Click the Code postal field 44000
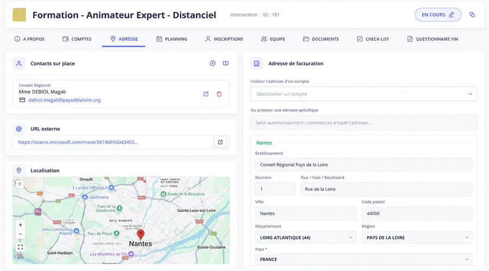Screen dimensions: 489x271 417,213
